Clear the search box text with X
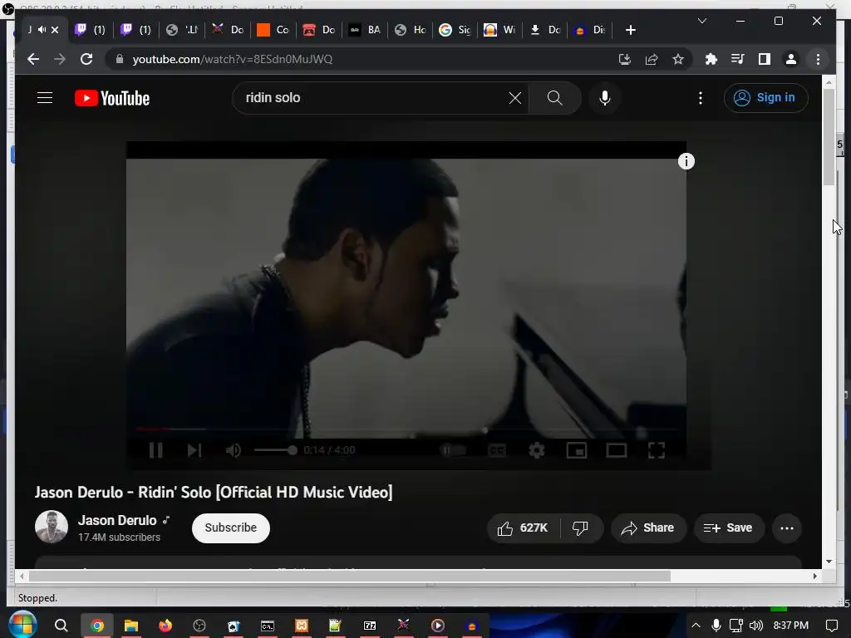Image resolution: width=851 pixels, height=638 pixels. pos(515,98)
